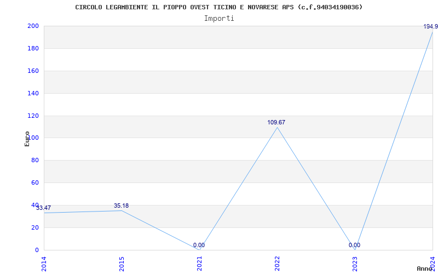Select the 2021 x-axis year label
The height and width of the screenshot is (274, 438).
[199, 264]
